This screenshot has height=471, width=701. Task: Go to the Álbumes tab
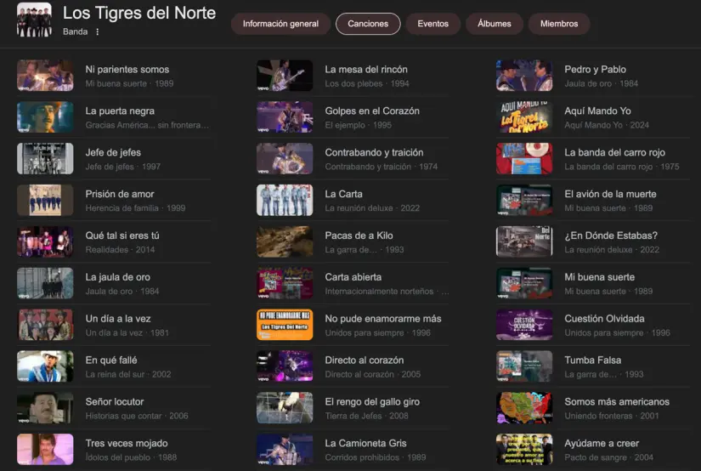point(494,24)
